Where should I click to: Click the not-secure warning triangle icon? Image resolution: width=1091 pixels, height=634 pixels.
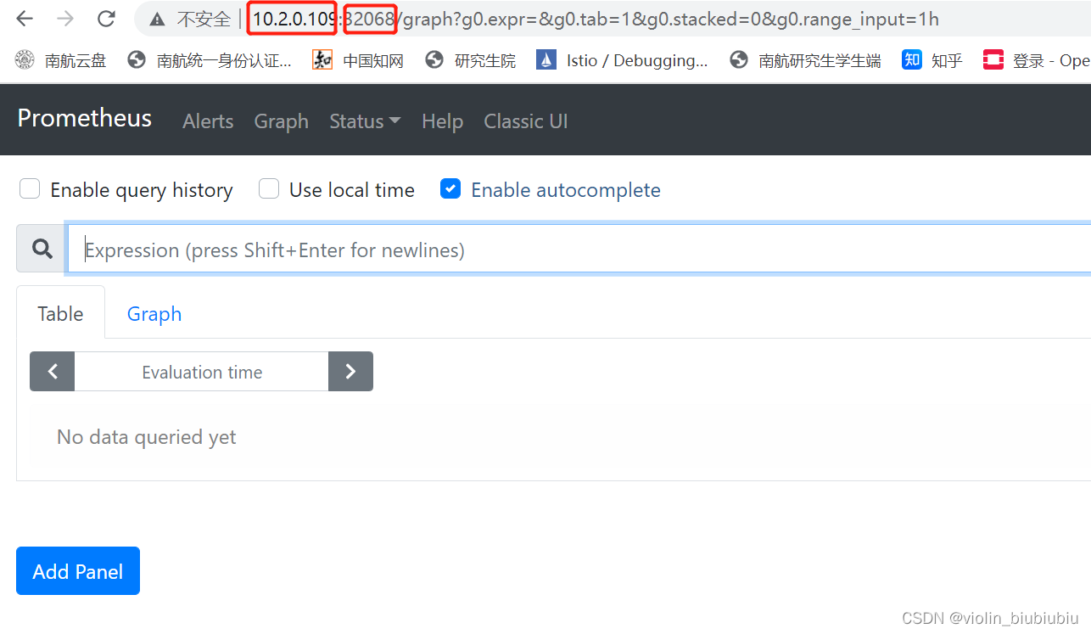(x=156, y=19)
